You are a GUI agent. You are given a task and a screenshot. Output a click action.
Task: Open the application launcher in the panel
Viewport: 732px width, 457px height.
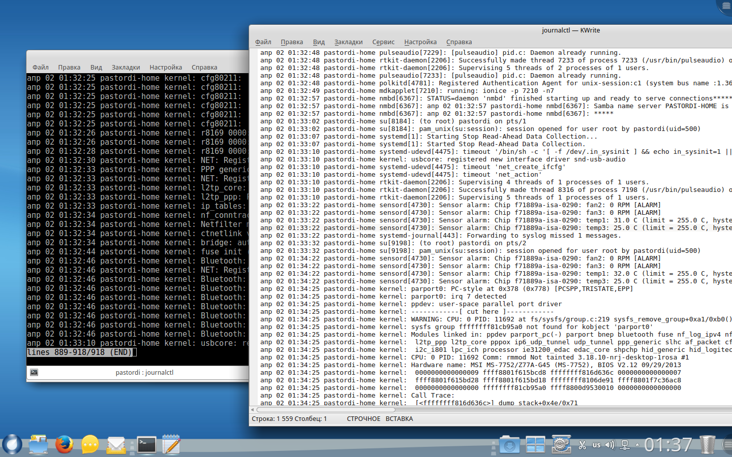(12, 444)
